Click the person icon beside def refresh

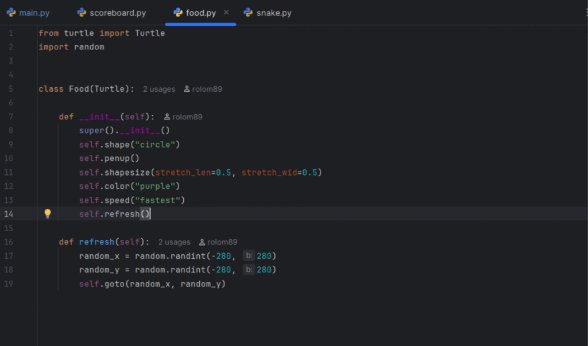tap(202, 242)
